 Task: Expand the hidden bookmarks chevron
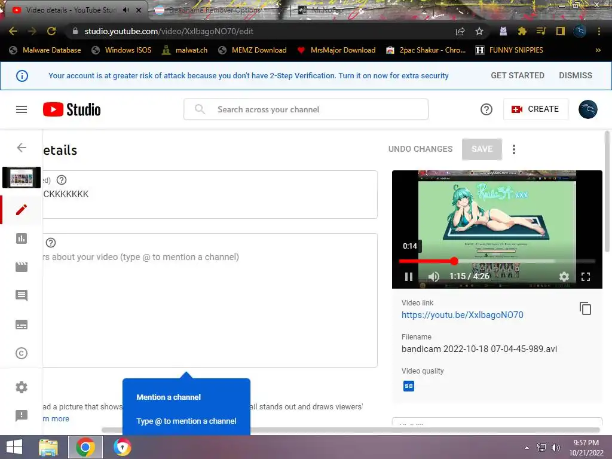click(598, 50)
